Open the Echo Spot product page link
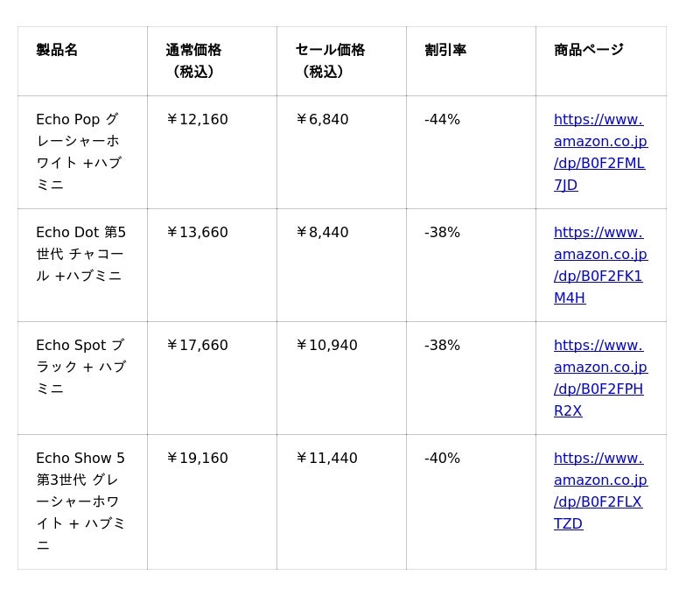Screen dimensions: 700x596 (600, 377)
